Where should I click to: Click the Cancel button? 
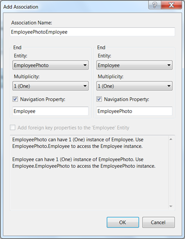coord(158,222)
